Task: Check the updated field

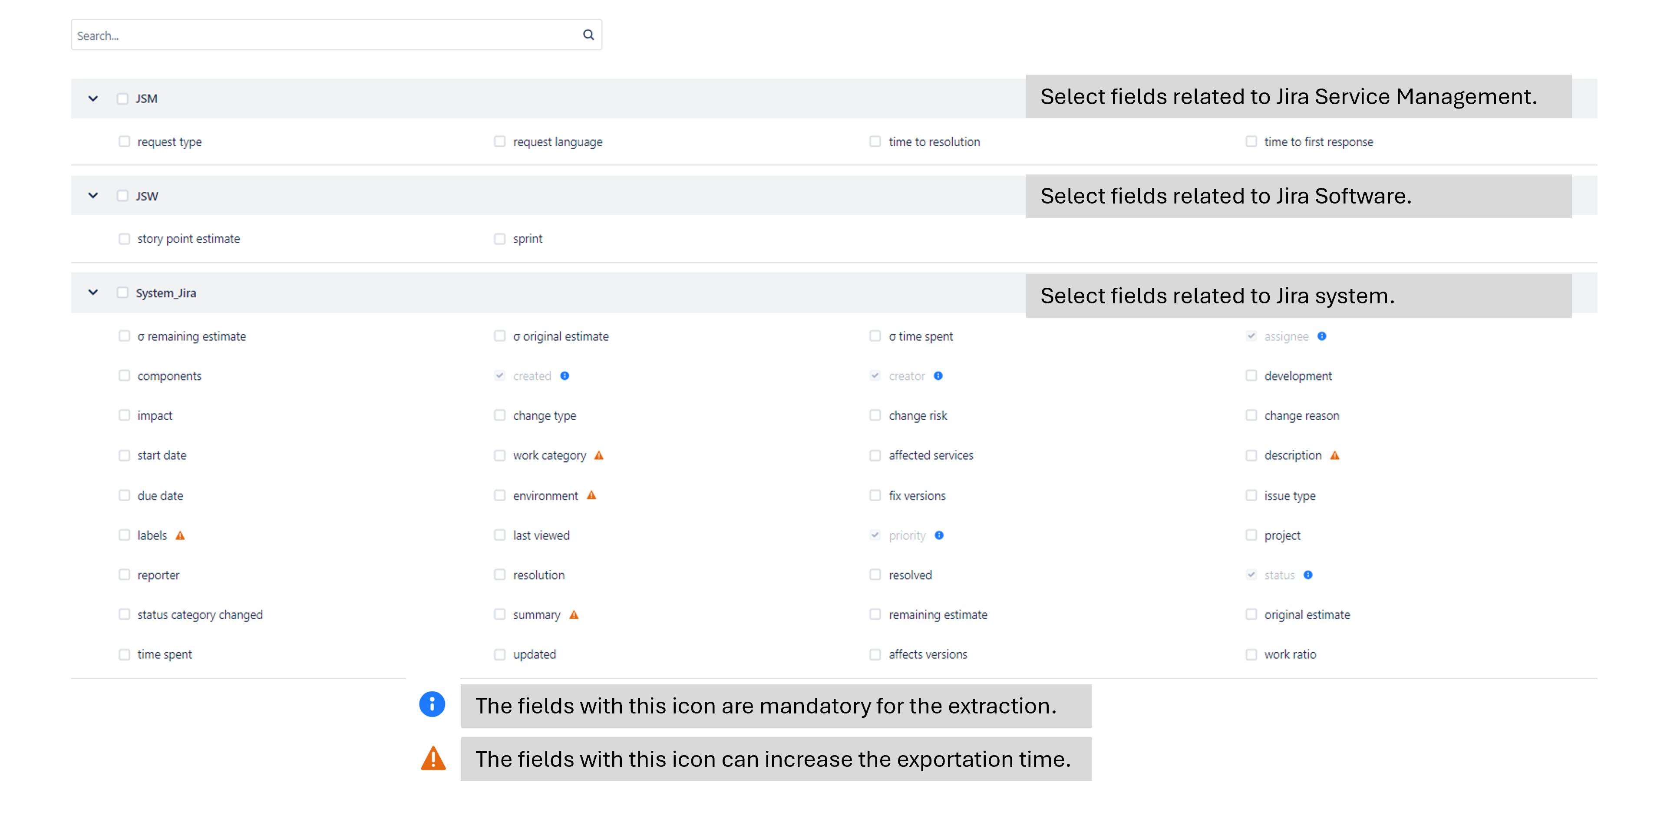Action: point(499,654)
